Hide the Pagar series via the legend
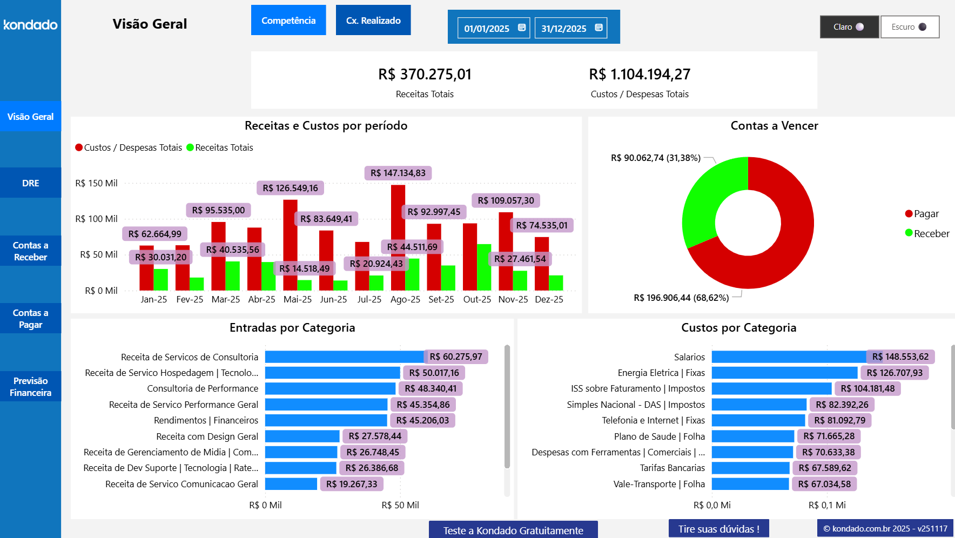 point(909,213)
